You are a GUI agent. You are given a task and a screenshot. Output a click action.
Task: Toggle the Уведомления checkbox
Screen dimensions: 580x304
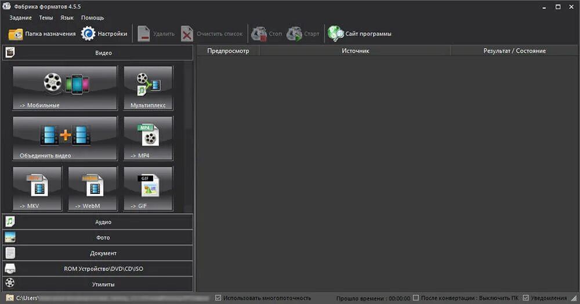tap(525, 298)
